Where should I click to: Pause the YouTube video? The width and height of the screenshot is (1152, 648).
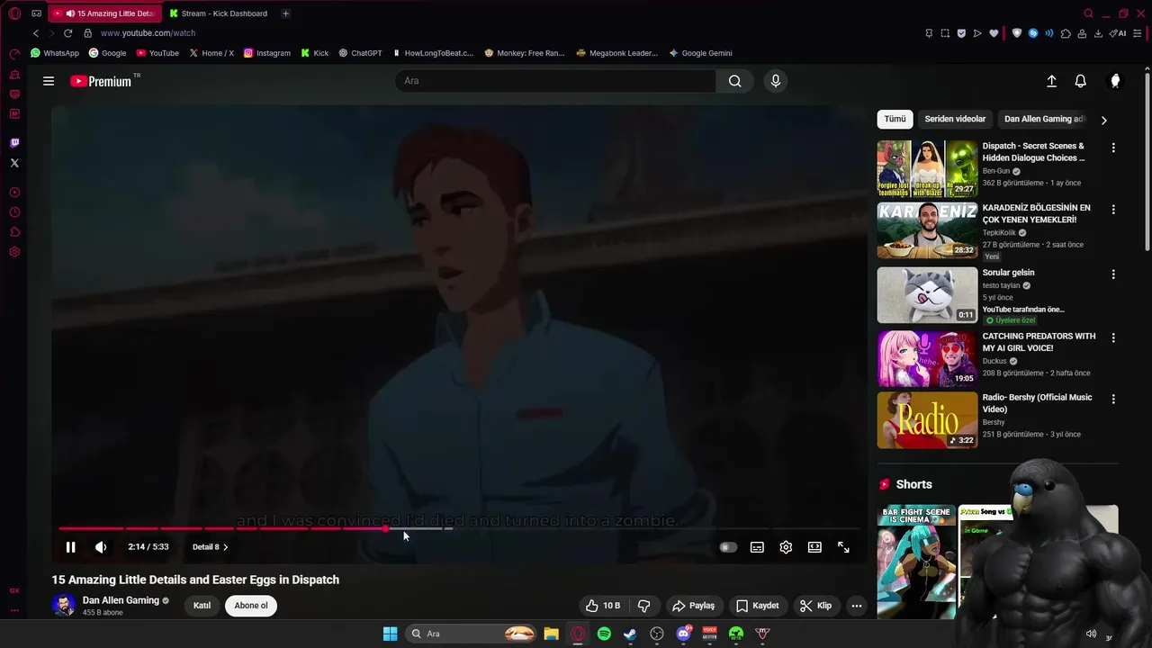(x=70, y=547)
